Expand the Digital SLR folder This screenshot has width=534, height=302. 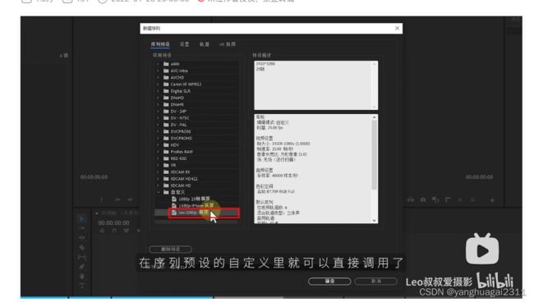point(158,91)
